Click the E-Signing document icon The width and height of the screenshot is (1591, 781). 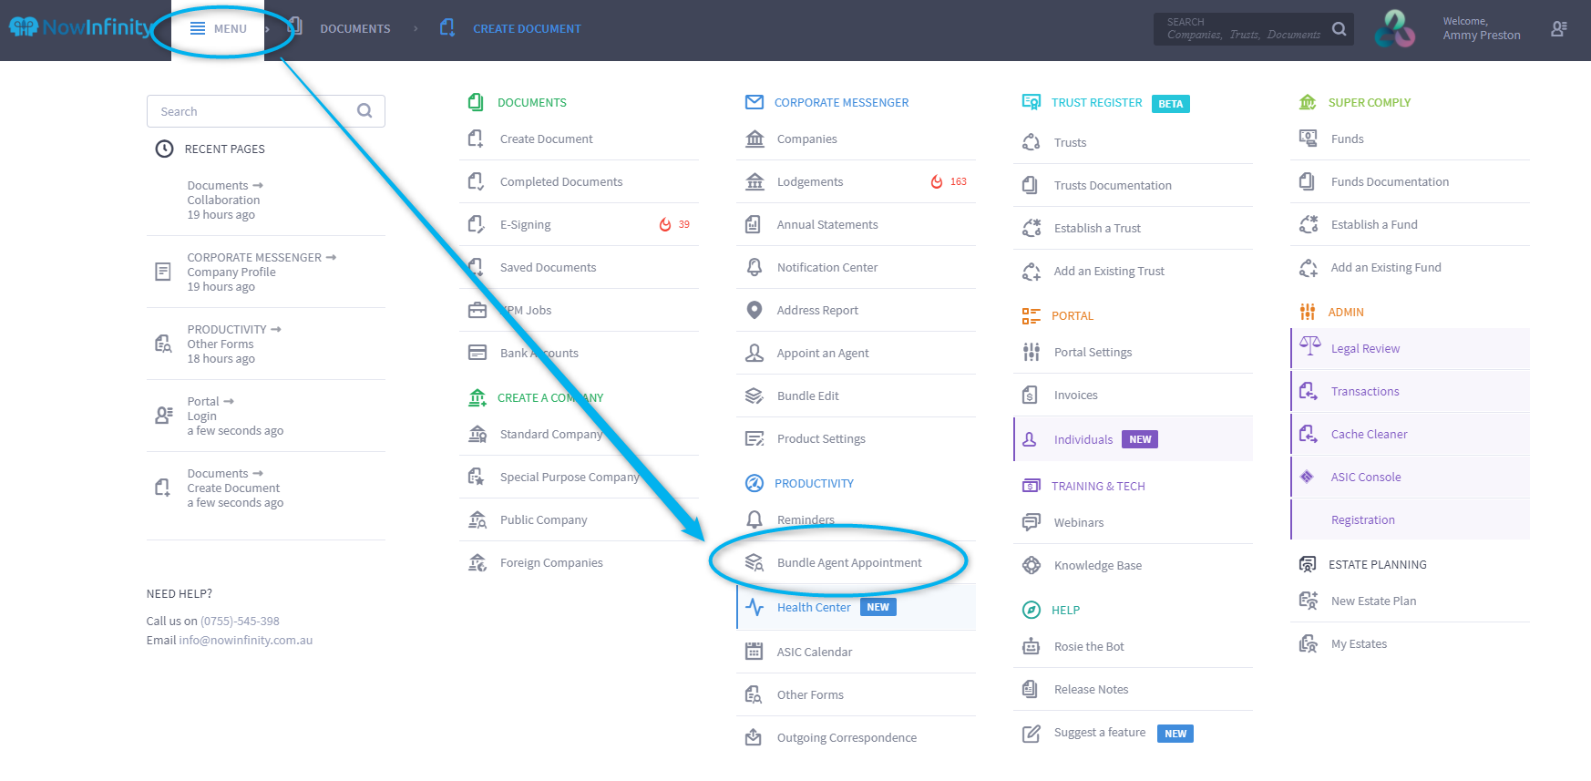[476, 224]
